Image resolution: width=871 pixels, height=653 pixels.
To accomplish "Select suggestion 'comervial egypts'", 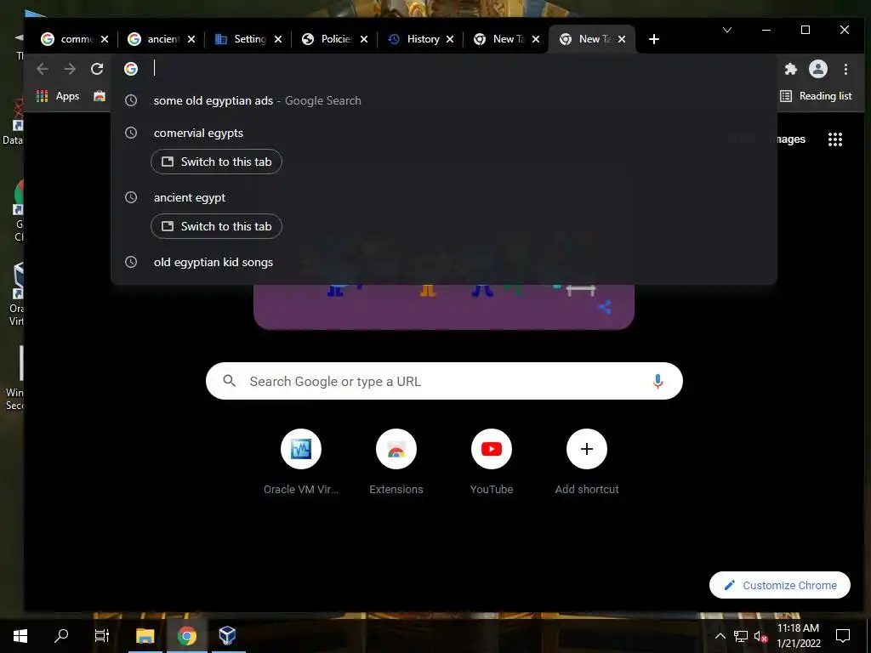I will coord(443,133).
